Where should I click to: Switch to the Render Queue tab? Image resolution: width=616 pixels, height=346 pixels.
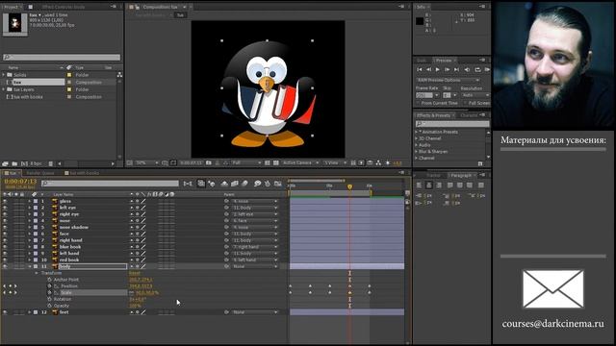click(x=40, y=173)
